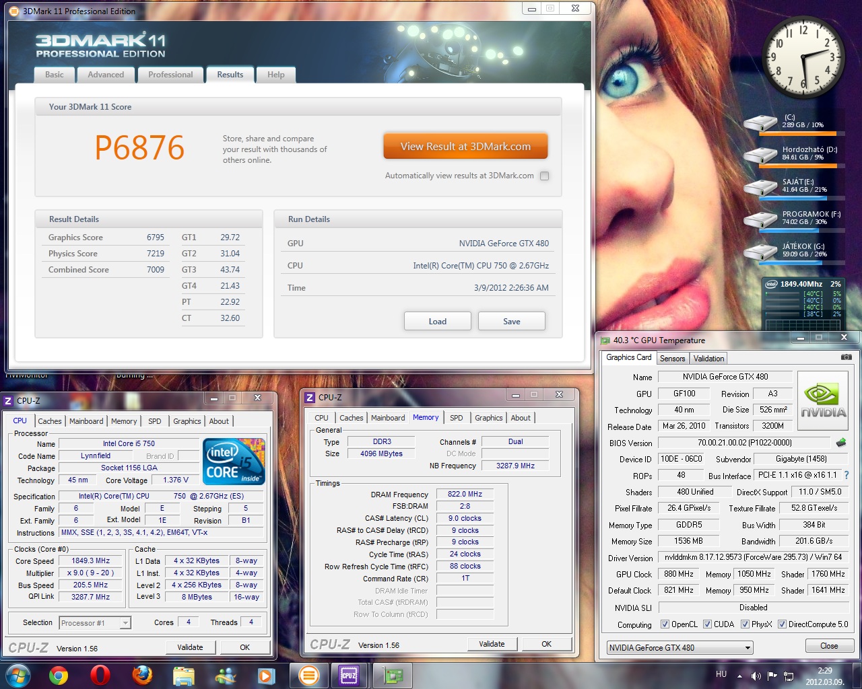Open the Professional tab in 3DMark
Screen dimensions: 862x689
[x=170, y=75]
